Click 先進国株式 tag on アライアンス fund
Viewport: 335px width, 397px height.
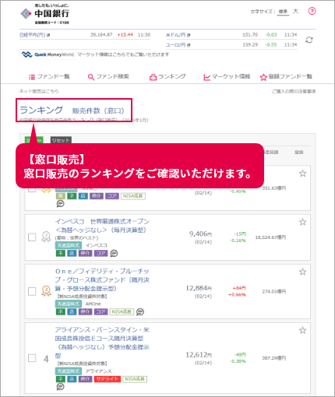pyautogui.click(x=69, y=371)
